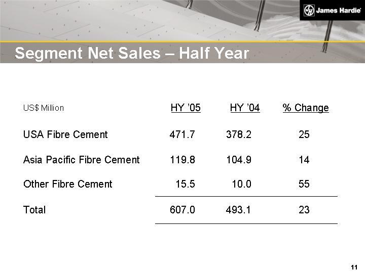Click the Other Fibre Cement row label
Viewport: 365px width, 273px height.
coord(68,184)
